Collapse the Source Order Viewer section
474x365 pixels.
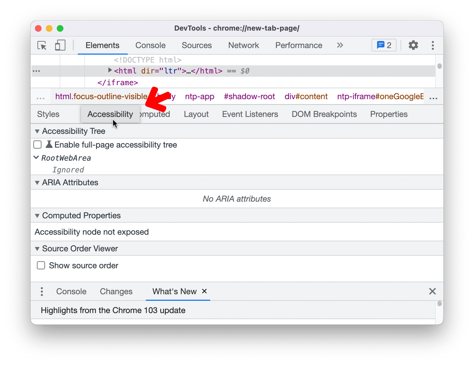pos(37,248)
